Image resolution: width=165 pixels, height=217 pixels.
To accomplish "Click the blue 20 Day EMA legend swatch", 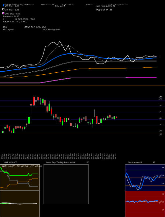I will tap(3, 6).
